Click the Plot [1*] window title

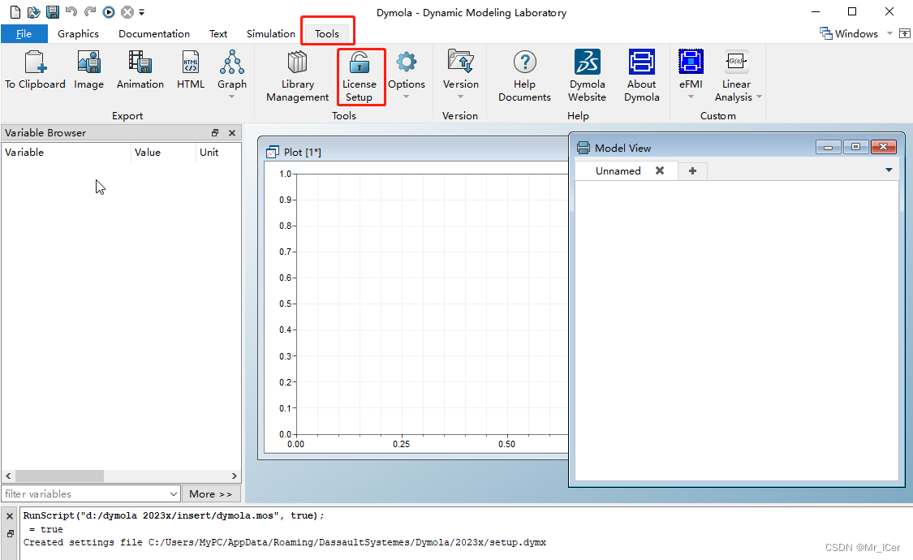click(302, 153)
